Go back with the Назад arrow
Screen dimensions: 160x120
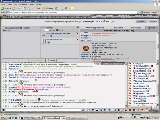pos(5,8)
